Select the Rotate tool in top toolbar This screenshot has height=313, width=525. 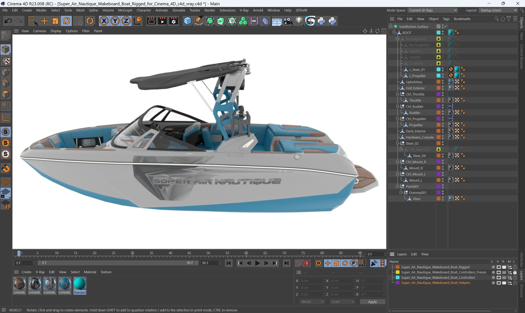click(66, 21)
